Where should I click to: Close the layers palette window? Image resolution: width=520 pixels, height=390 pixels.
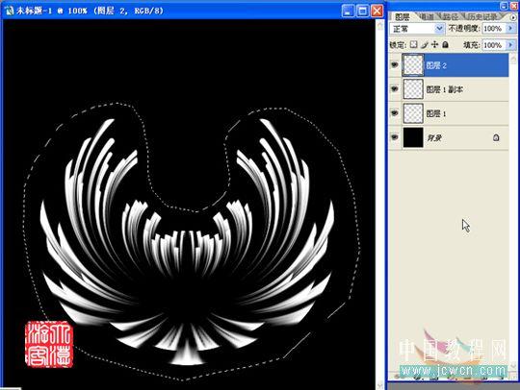click(514, 6)
